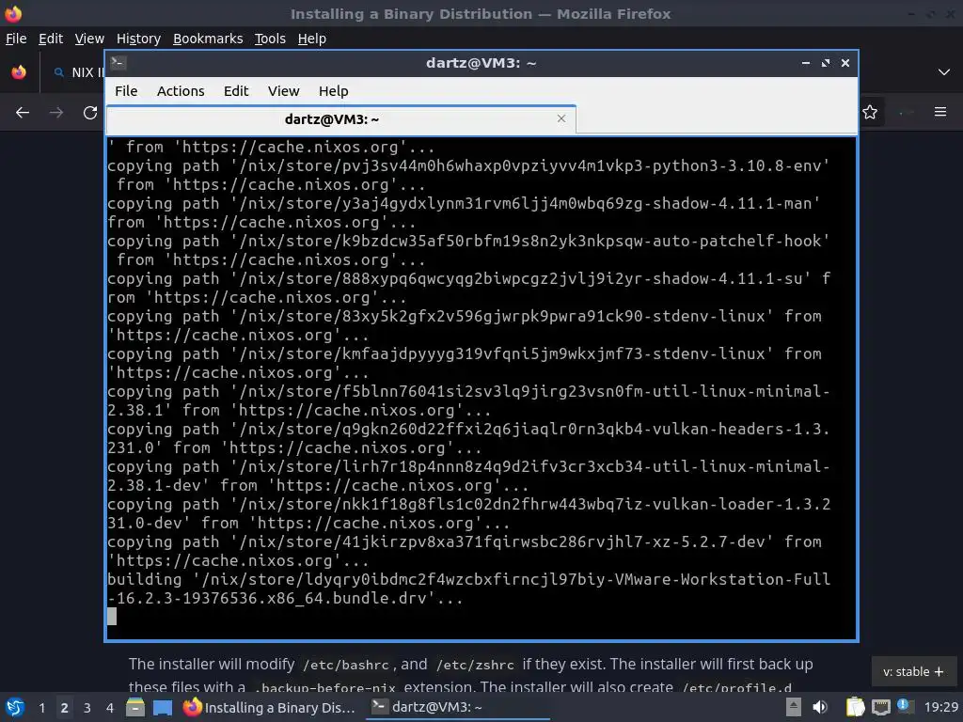
Task: Click the '/etc/bashrc' text on the webpage
Action: point(346,665)
